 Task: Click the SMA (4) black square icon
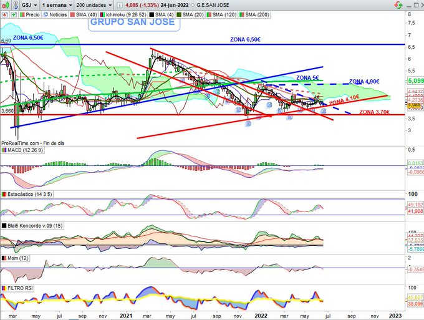click(152, 14)
